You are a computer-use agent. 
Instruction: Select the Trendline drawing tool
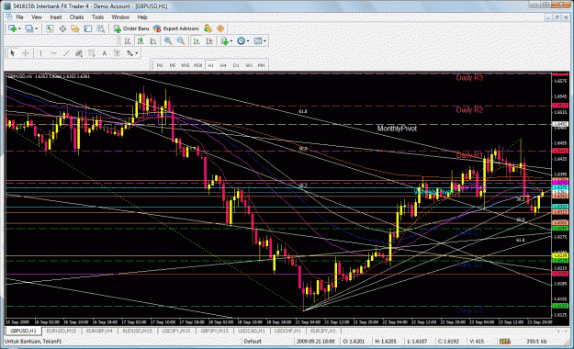pyautogui.click(x=66, y=53)
